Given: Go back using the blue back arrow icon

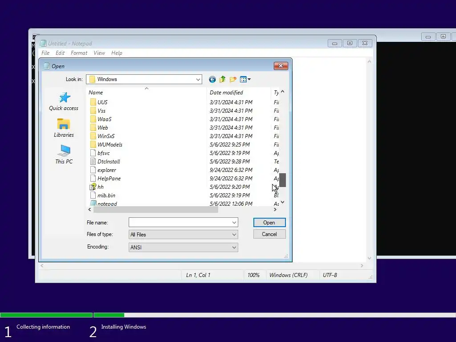Looking at the screenshot, I should pyautogui.click(x=212, y=79).
